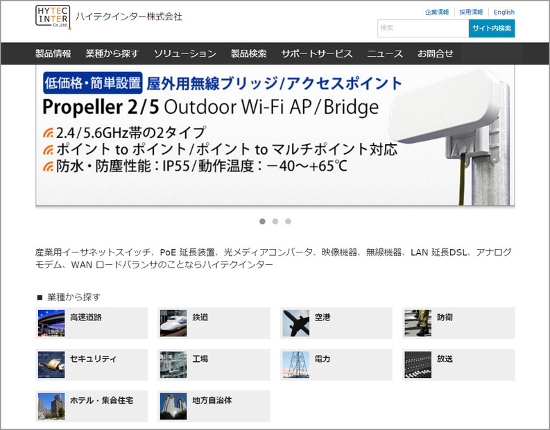Open the 製品情報 menu

[x=53, y=53]
